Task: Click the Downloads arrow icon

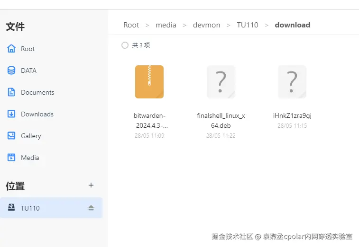Action: (11, 114)
